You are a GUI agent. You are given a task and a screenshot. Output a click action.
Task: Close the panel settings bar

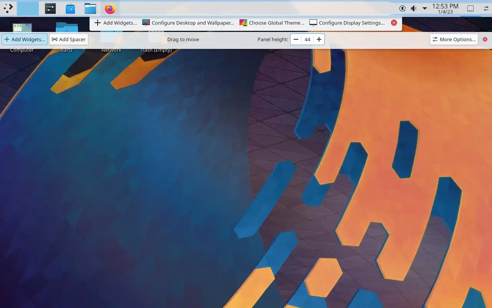pos(485,39)
